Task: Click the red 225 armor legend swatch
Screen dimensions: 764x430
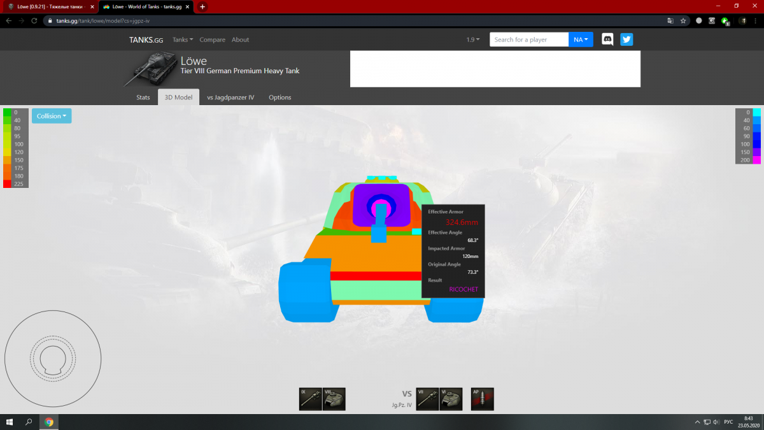Action: click(7, 183)
